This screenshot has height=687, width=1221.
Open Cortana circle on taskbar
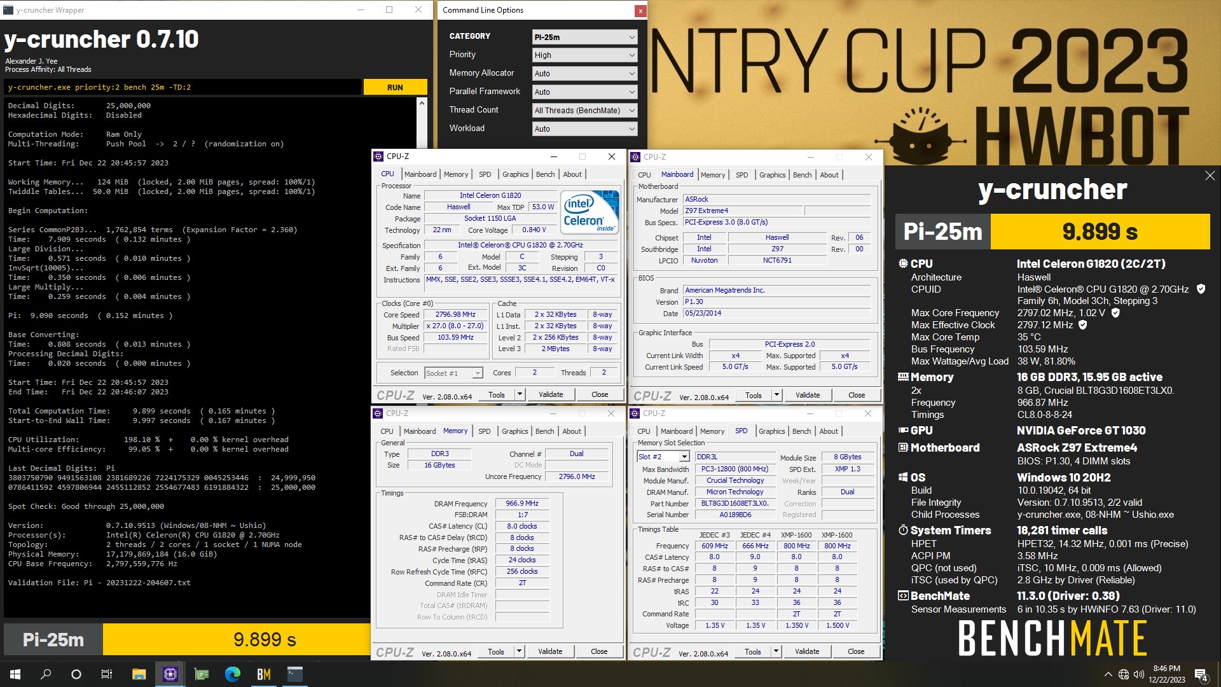coord(76,674)
